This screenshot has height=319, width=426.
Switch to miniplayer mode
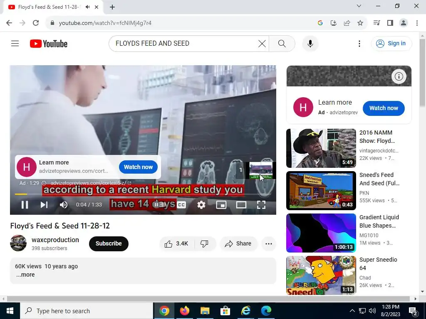point(221,205)
